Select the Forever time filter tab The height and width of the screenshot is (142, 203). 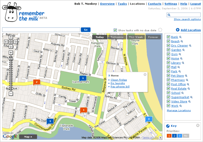click(x=153, y=37)
